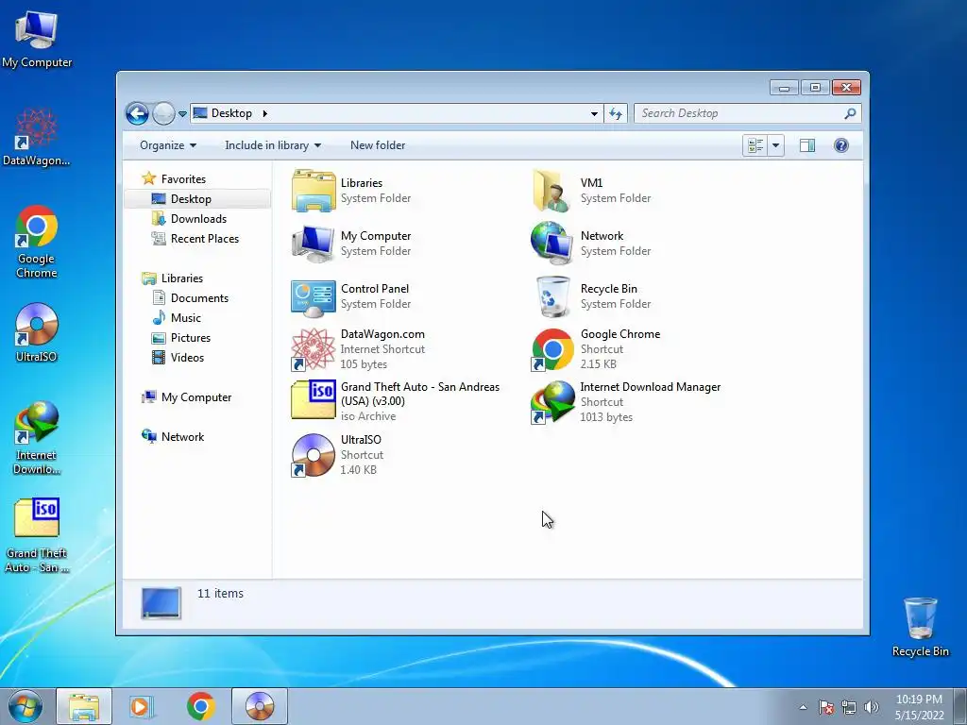Open Google Chrome from the taskbar

(x=200, y=706)
